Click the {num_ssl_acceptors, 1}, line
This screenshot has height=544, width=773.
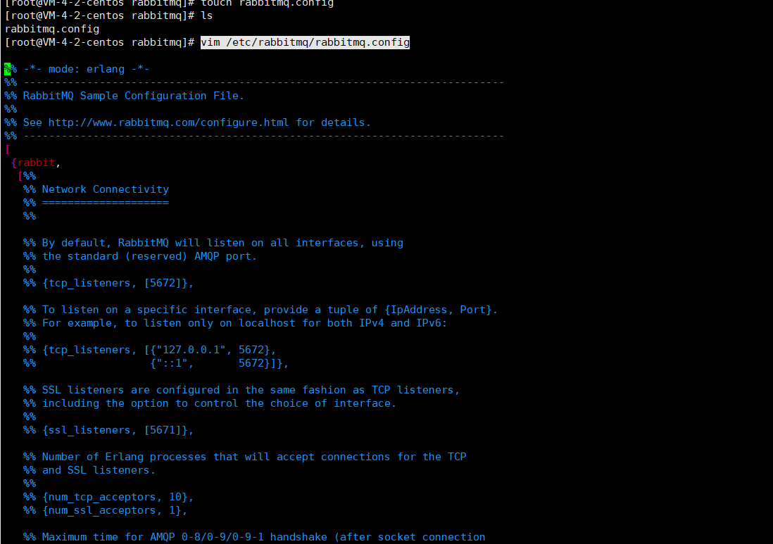105,510
